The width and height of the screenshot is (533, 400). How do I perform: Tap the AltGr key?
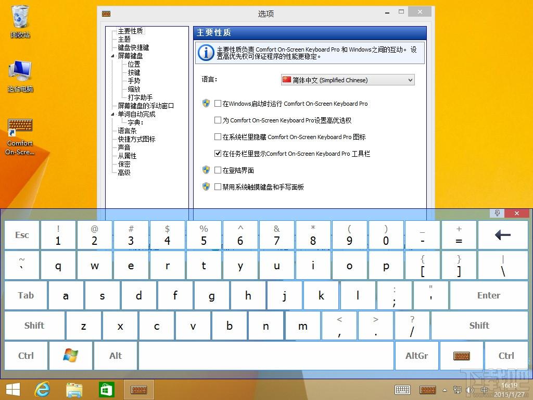tap(417, 355)
